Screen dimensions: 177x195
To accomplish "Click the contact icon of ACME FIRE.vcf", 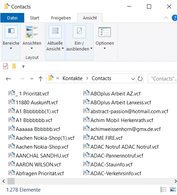I will [86, 137].
